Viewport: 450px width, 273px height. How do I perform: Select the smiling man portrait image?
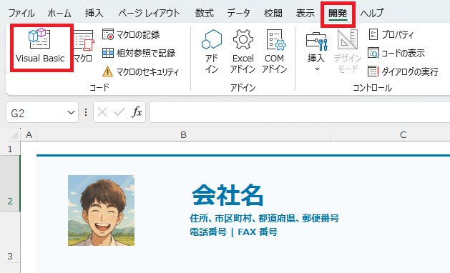pos(101,211)
